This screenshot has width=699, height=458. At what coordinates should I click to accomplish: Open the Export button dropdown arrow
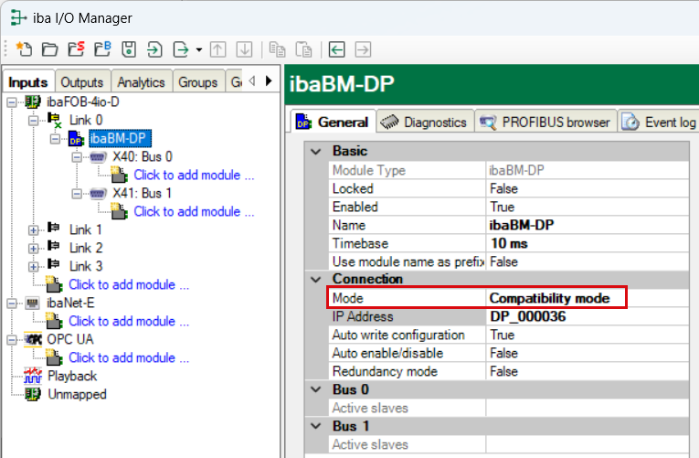[198, 48]
